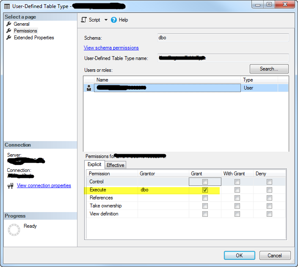Viewport: 298px width, 267px height.
Task: Click the Search... button
Action: pos(269,69)
